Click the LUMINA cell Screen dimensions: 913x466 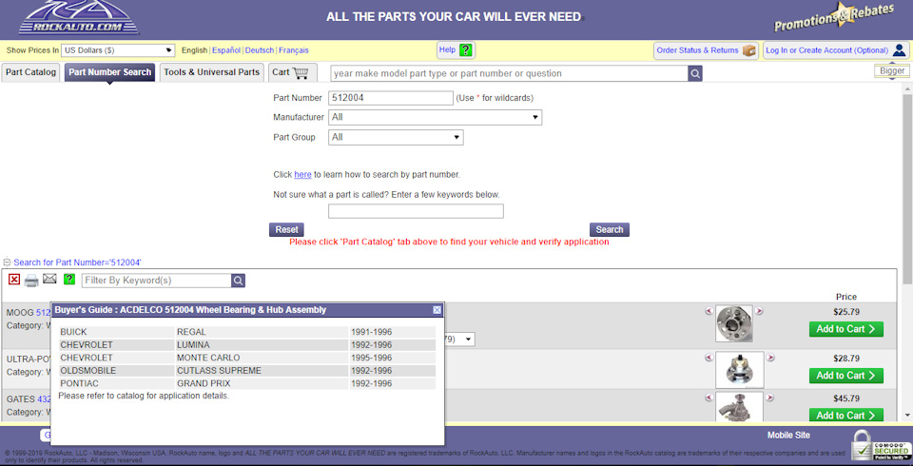tap(262, 345)
